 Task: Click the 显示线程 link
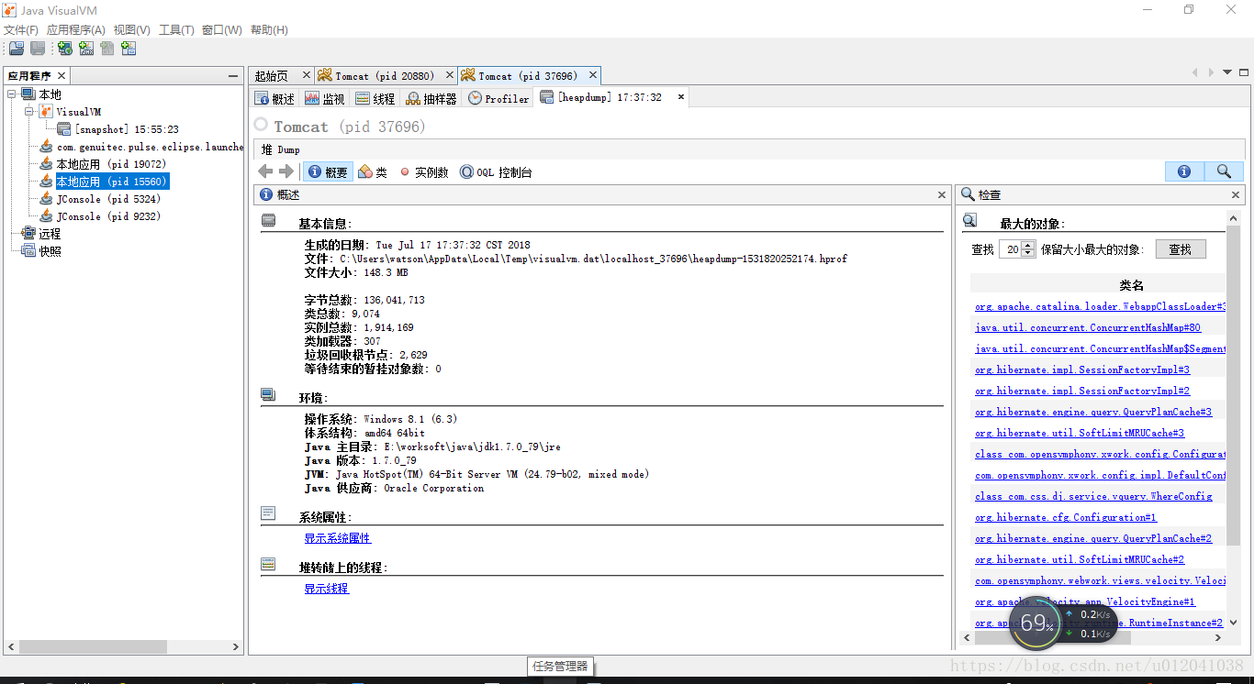[x=327, y=589]
